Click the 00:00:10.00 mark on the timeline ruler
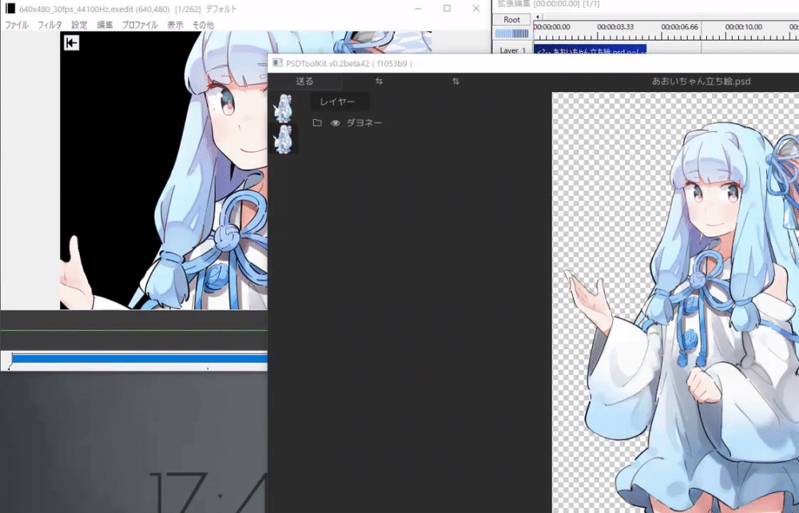 [743, 26]
